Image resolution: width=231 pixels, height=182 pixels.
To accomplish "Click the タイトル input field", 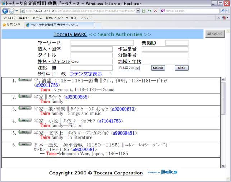I will click(92, 55).
